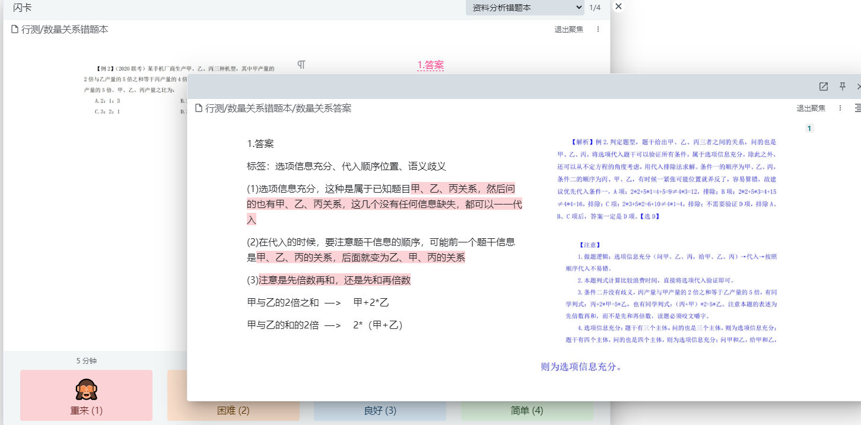Pin the floating preview window
This screenshot has height=425, width=861.
(842, 87)
